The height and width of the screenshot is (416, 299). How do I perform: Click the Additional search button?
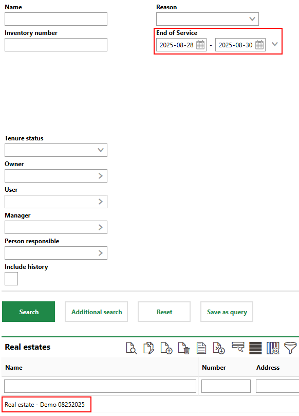96,312
